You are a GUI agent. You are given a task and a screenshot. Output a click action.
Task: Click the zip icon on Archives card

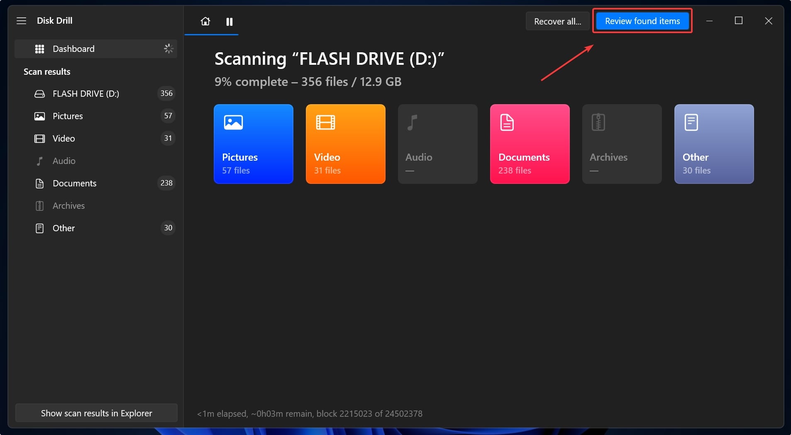click(598, 122)
